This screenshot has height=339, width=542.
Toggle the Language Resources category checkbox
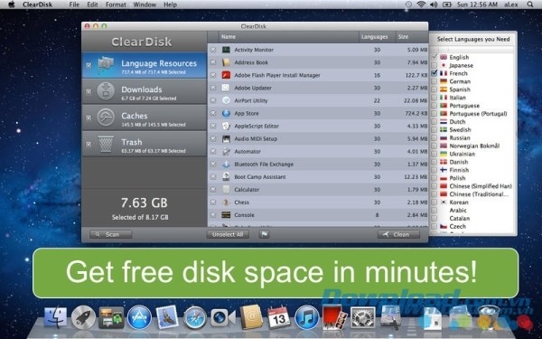pos(89,65)
